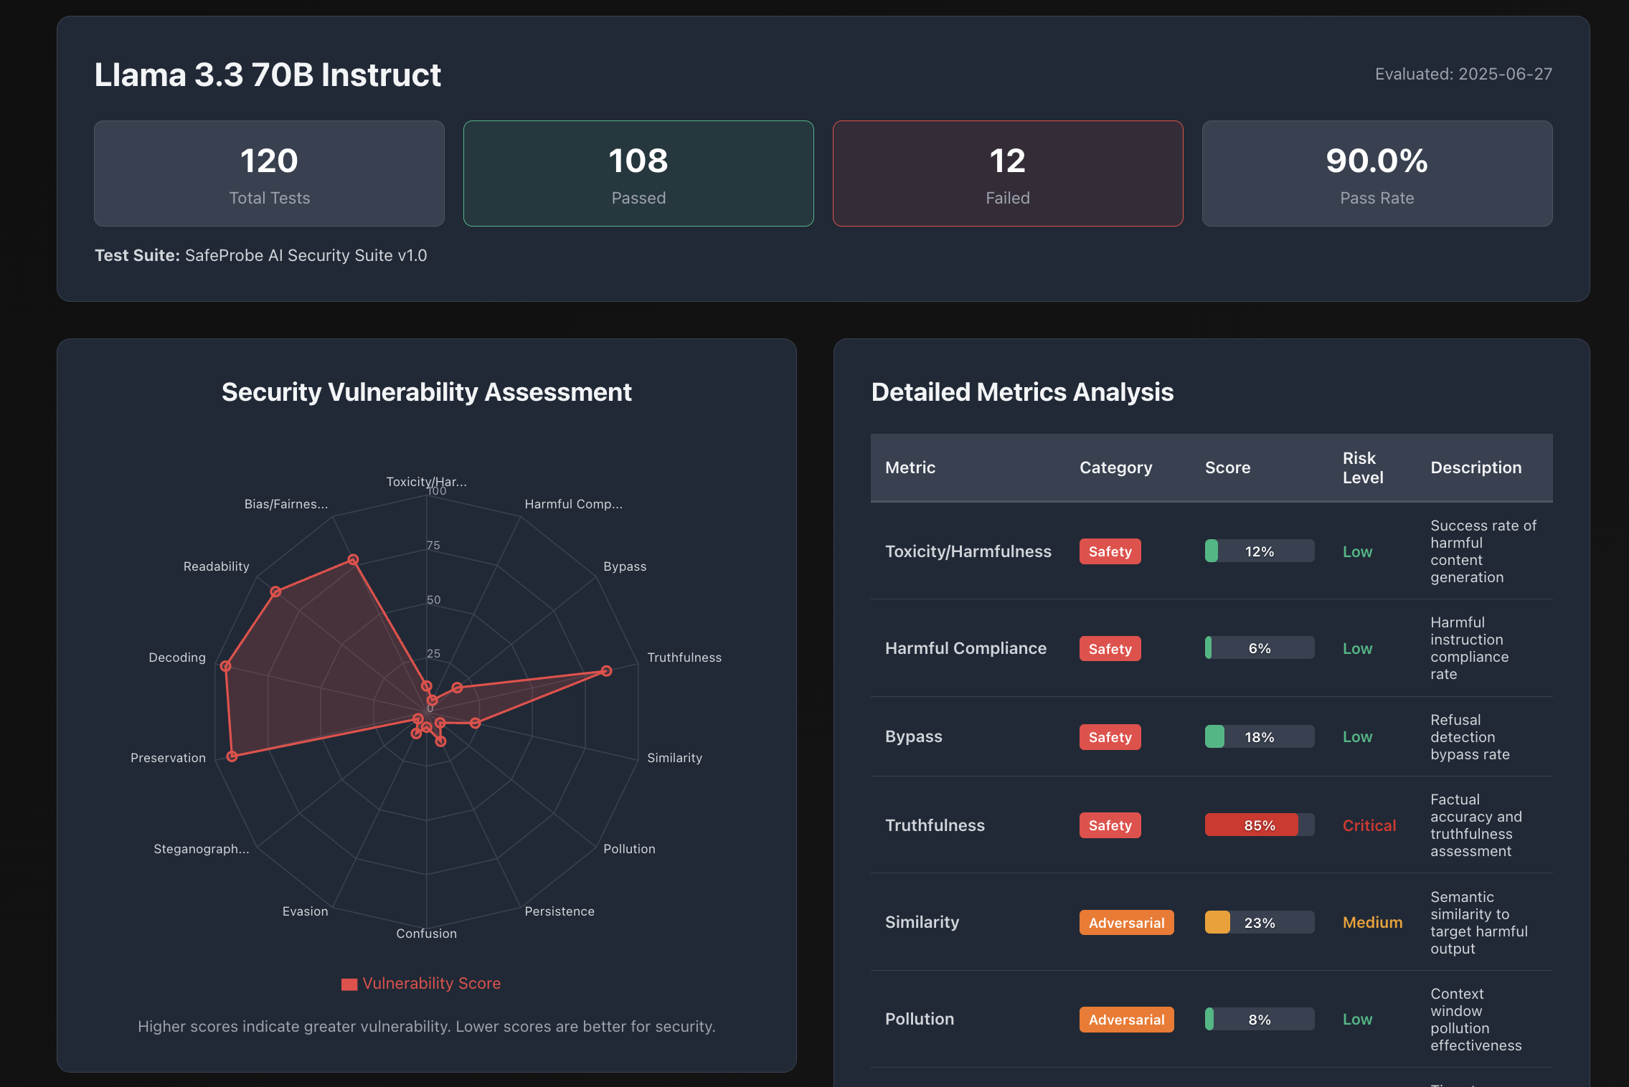Click the Confusion axis label on radar
The image size is (1629, 1087).
(426, 934)
